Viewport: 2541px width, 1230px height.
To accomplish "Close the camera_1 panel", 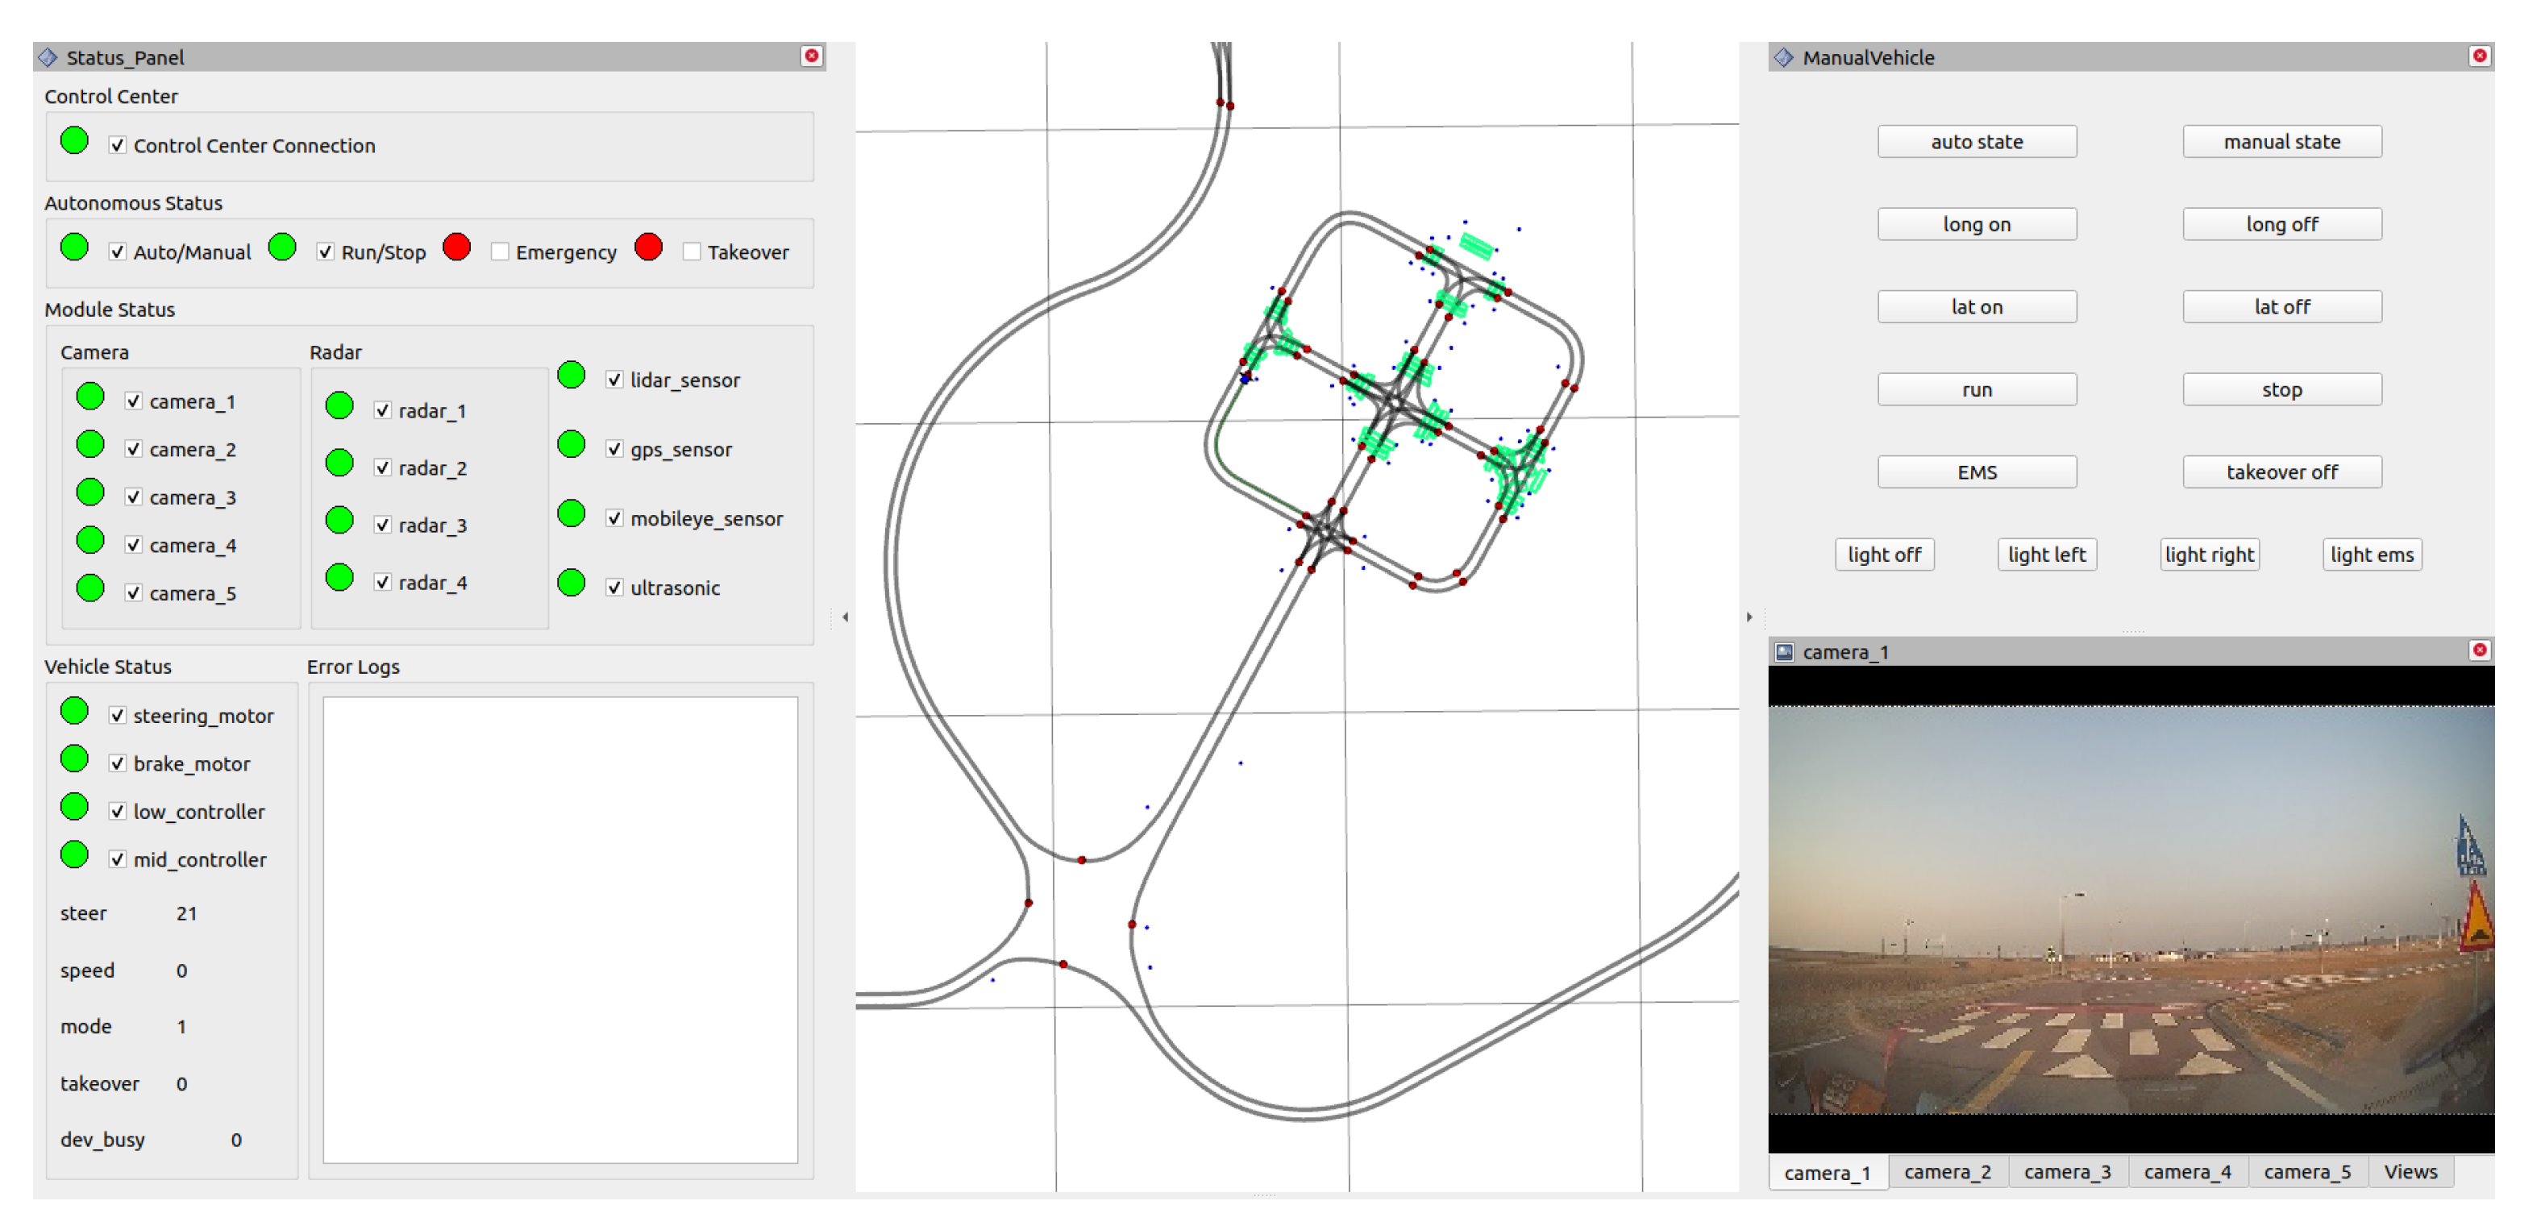I will click(2479, 650).
